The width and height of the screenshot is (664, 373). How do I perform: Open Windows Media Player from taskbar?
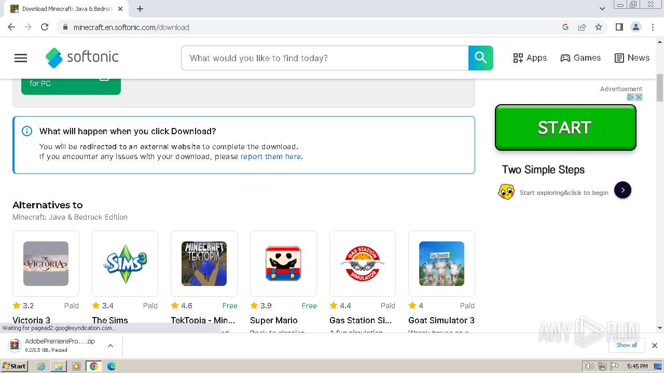[x=76, y=366]
